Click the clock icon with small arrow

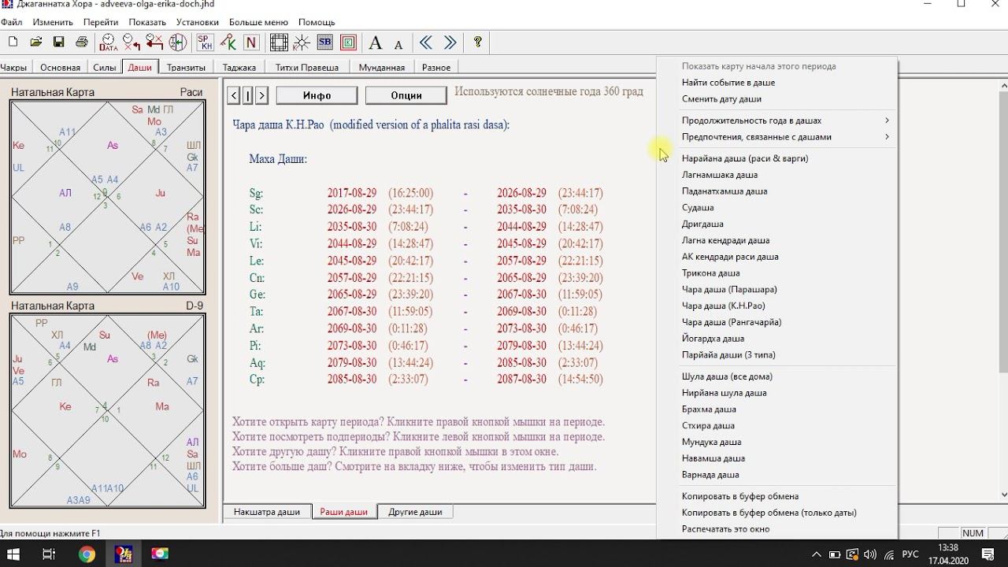point(132,42)
